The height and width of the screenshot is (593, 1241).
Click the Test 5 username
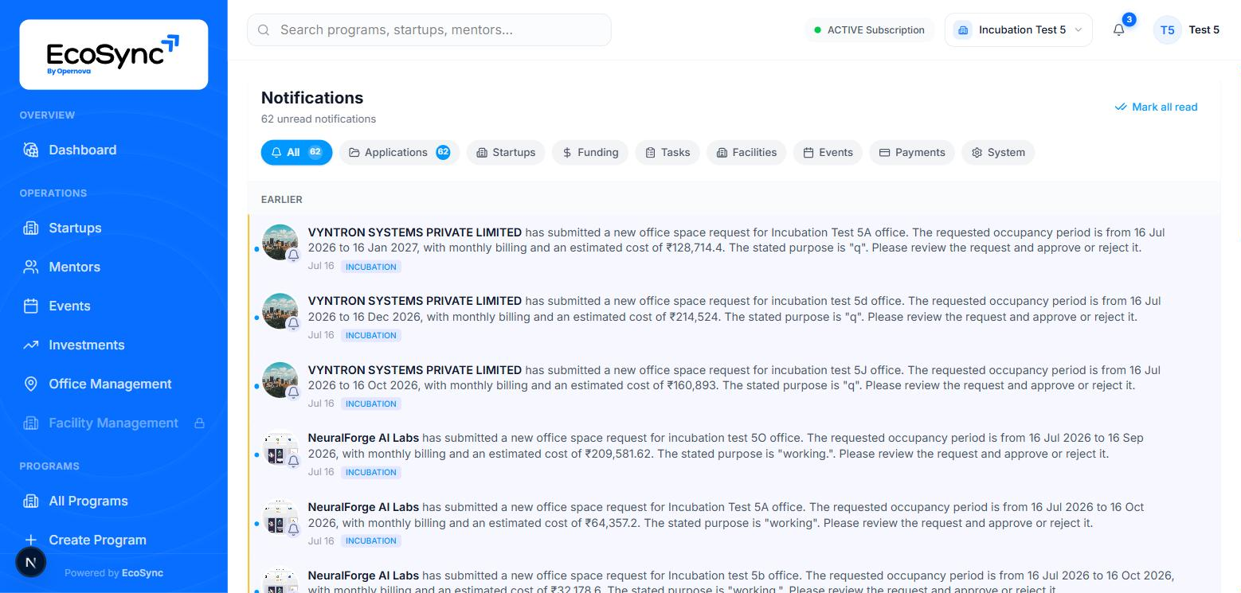coord(1204,29)
